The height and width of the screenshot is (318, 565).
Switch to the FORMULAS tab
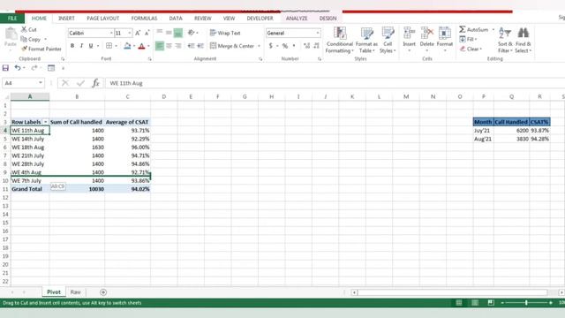pyautogui.click(x=144, y=19)
